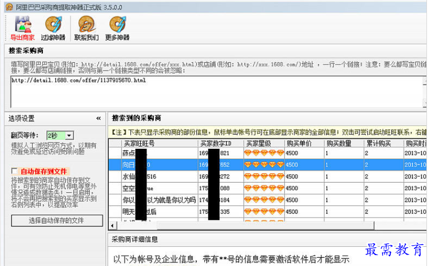Image resolution: width=428 pixels, height=266 pixels.
Task: Collapse the 选项设置 panel with chevron
Action: coord(98,118)
